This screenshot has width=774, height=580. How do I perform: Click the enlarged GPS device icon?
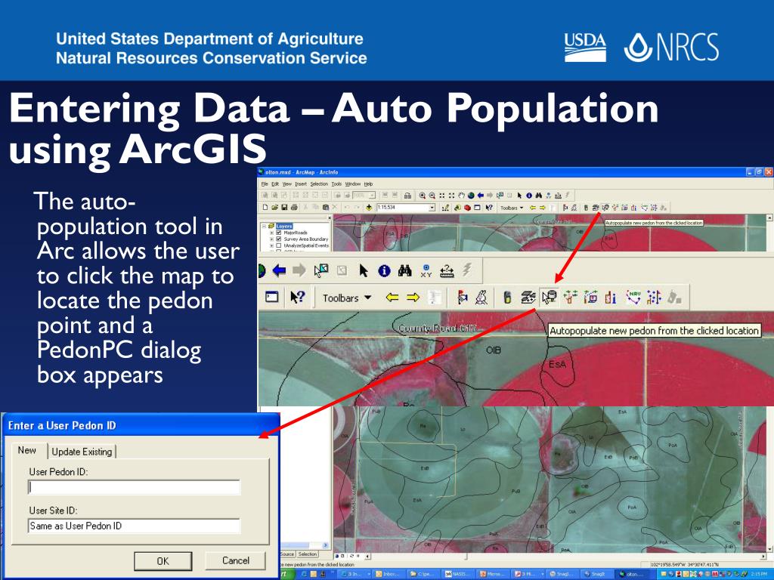506,297
